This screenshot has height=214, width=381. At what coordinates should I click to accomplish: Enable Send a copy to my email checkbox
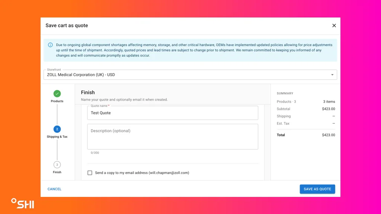90,173
